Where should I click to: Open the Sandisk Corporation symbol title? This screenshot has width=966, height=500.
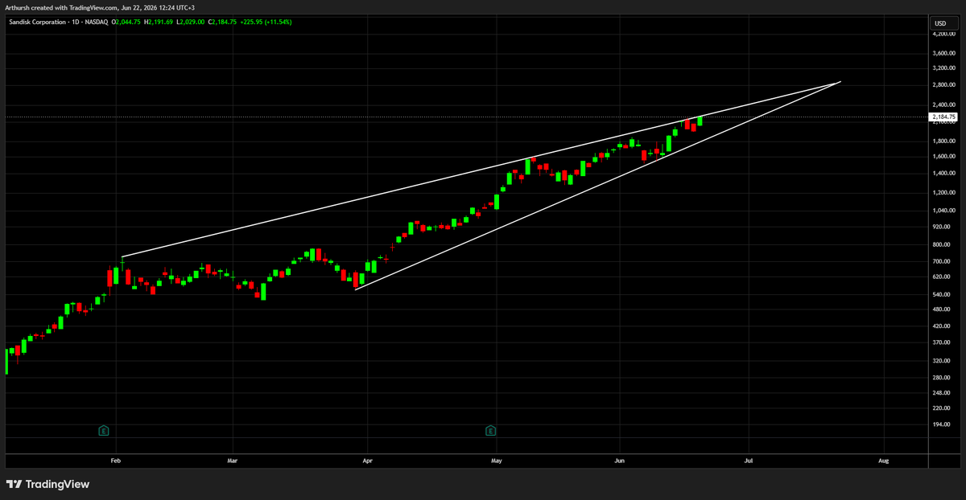tap(39, 22)
